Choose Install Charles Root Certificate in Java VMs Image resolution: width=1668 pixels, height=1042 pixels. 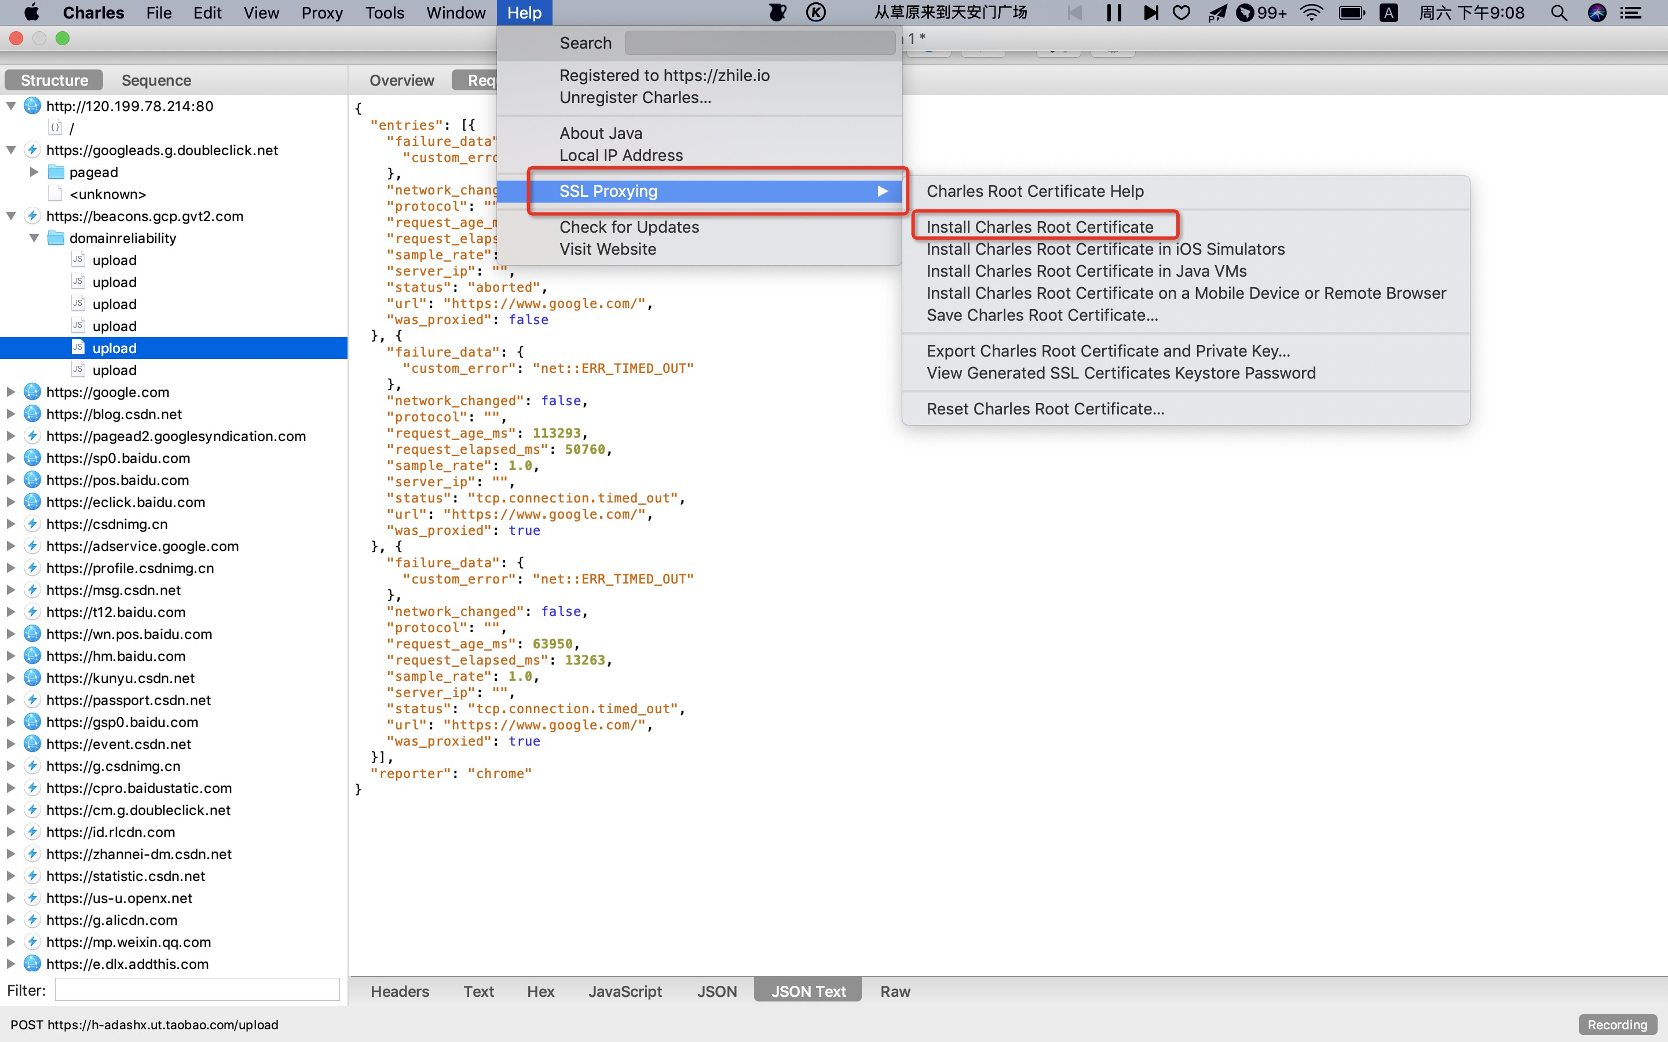point(1087,271)
